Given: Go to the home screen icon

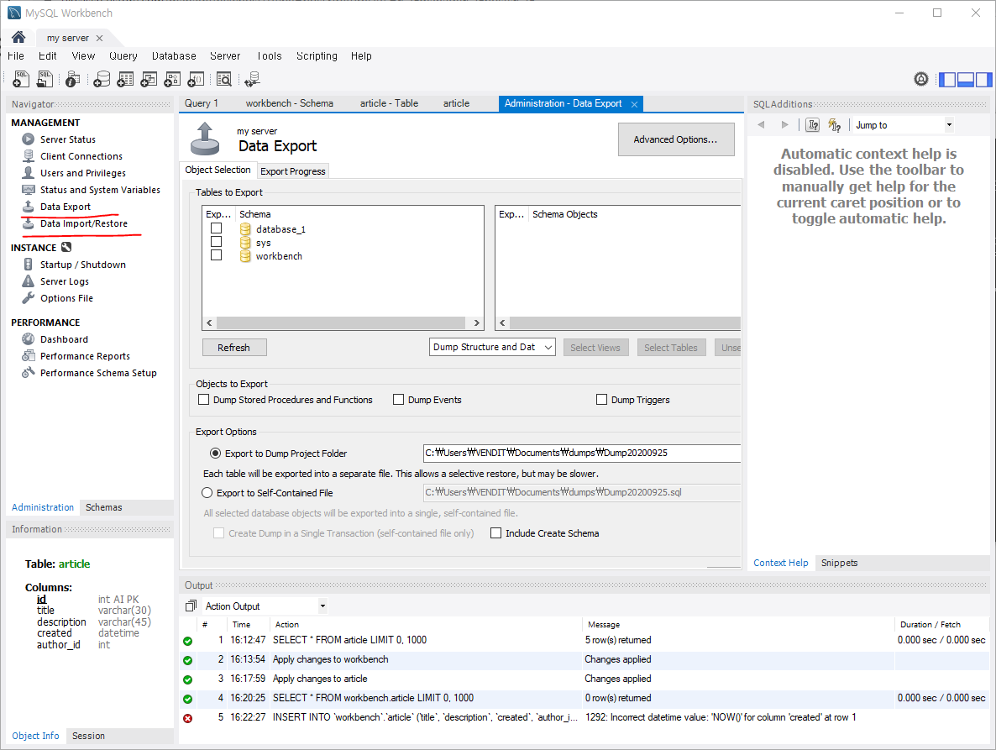Looking at the screenshot, I should (18, 38).
